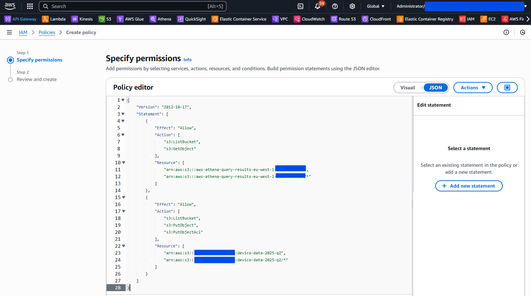Go to Policies breadcrumb link
531x296 pixels.
[x=47, y=32]
